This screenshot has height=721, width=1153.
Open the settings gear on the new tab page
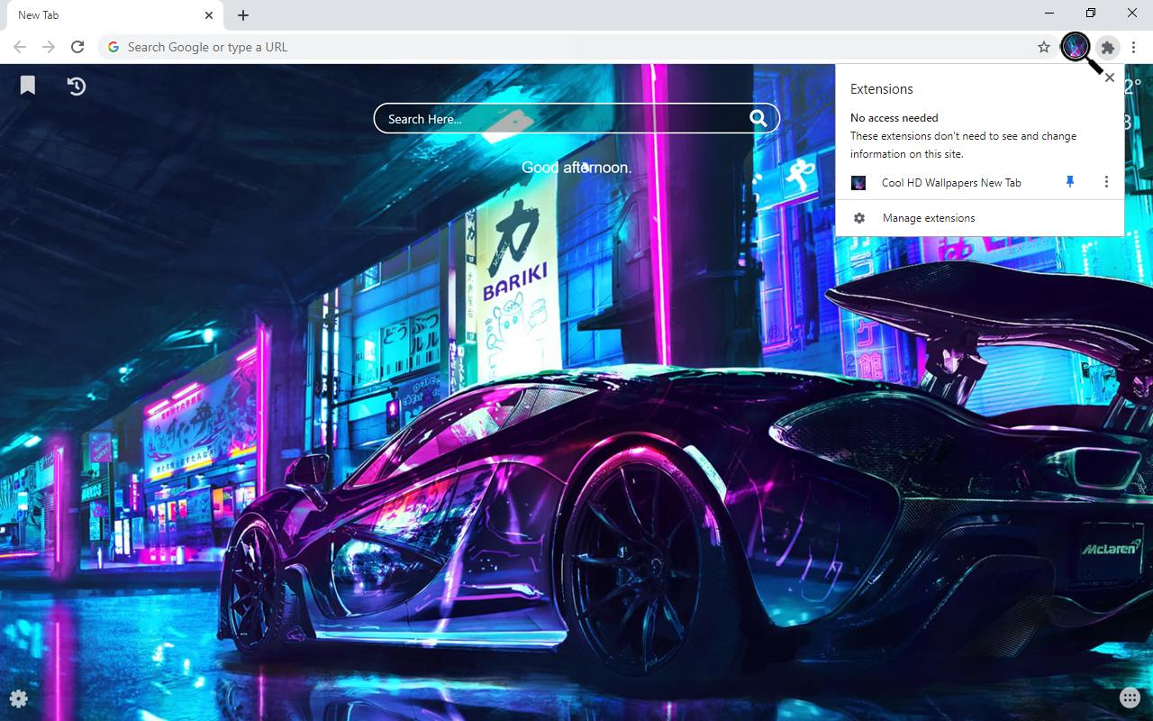click(x=18, y=698)
